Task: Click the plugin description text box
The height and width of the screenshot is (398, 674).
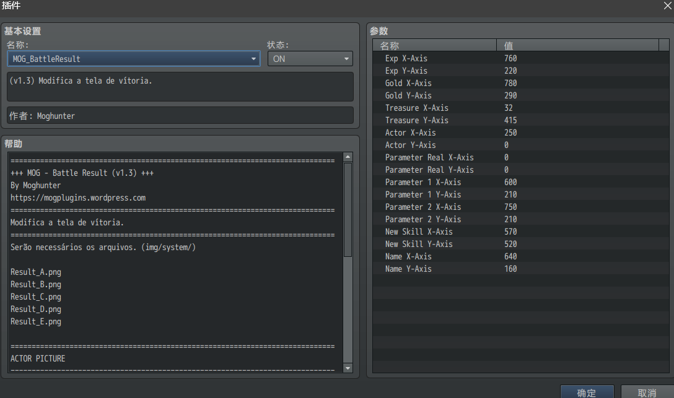Action: (x=180, y=87)
